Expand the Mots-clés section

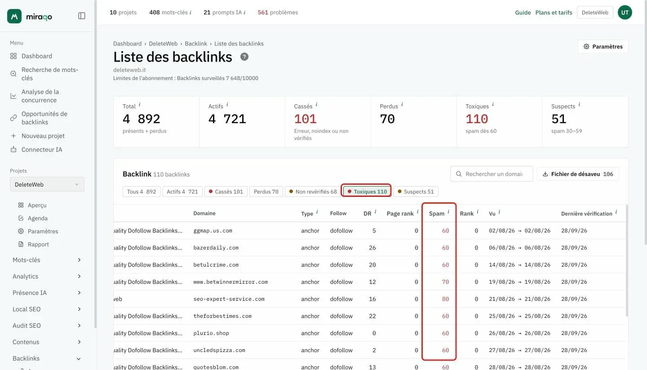[47, 260]
